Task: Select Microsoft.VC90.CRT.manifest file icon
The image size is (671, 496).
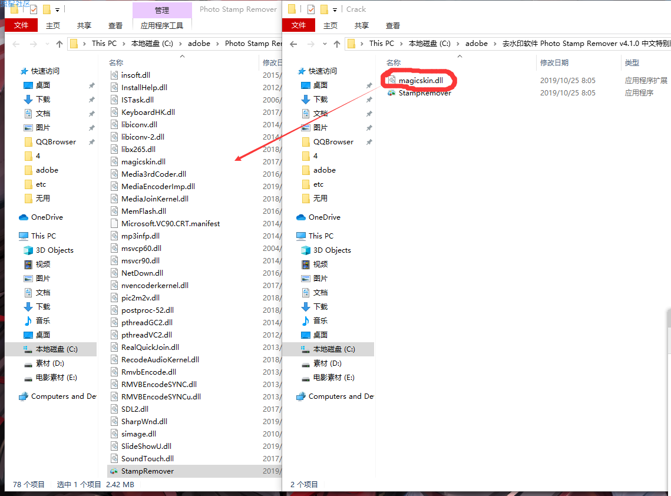Action: tap(114, 223)
